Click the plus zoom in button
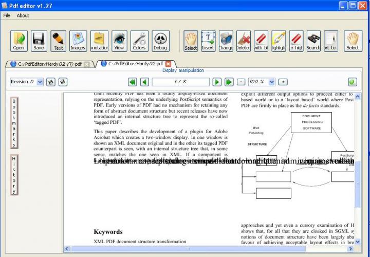Image resolution: width=370 pixels, height=257 pixels. tap(283, 82)
